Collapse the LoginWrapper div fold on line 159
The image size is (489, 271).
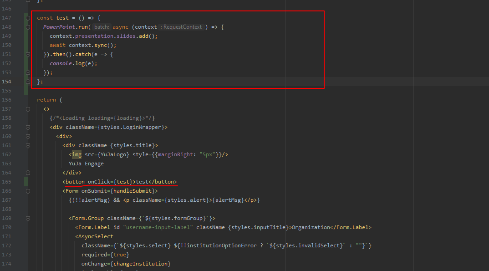tap(28, 127)
